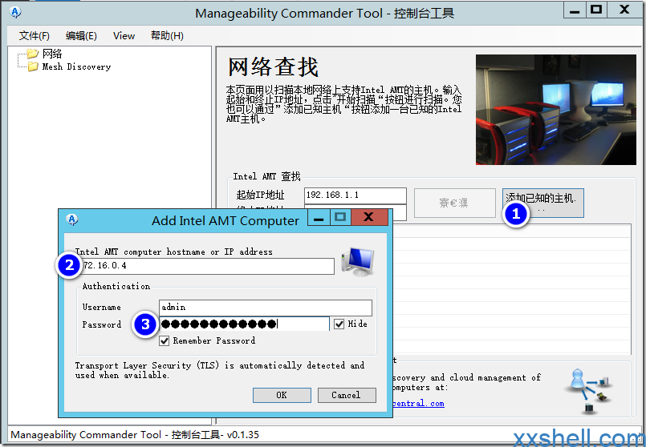This screenshot has height=447, width=646.
Task: Open the 文件(F) menu
Action: [x=35, y=36]
